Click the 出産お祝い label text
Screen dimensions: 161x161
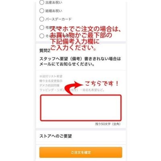[54, 2]
